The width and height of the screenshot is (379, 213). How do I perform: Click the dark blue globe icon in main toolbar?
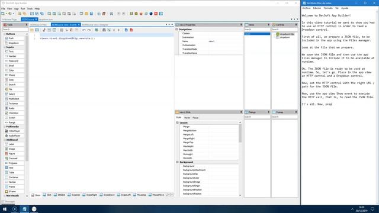151,14
